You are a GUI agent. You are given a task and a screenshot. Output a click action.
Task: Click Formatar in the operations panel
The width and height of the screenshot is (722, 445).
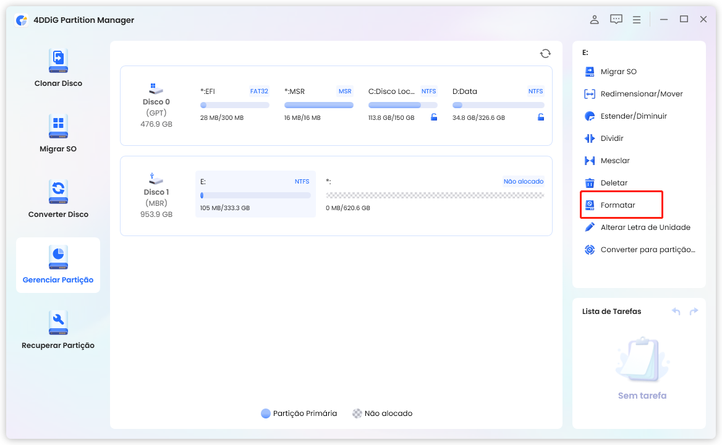coord(618,205)
